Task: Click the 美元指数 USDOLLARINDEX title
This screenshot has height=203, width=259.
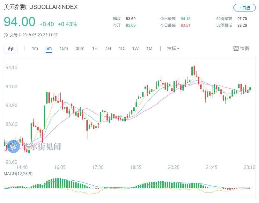Action: 41,7
